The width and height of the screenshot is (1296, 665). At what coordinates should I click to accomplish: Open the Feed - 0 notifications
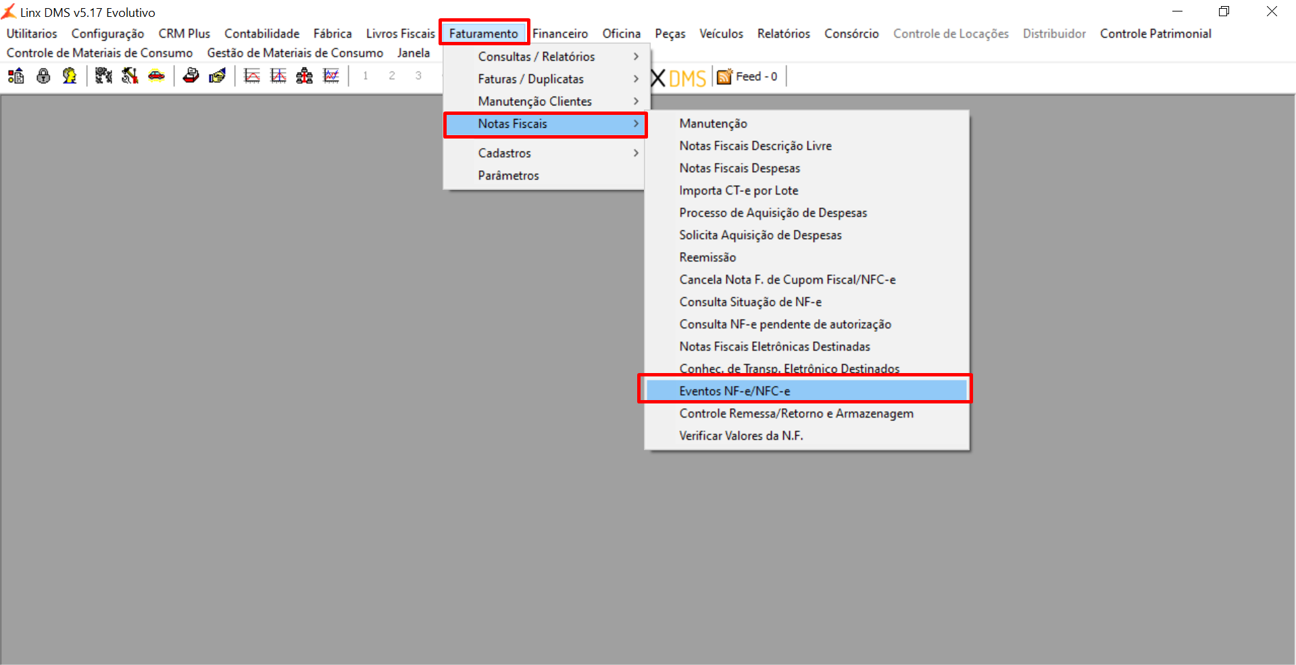pos(747,76)
